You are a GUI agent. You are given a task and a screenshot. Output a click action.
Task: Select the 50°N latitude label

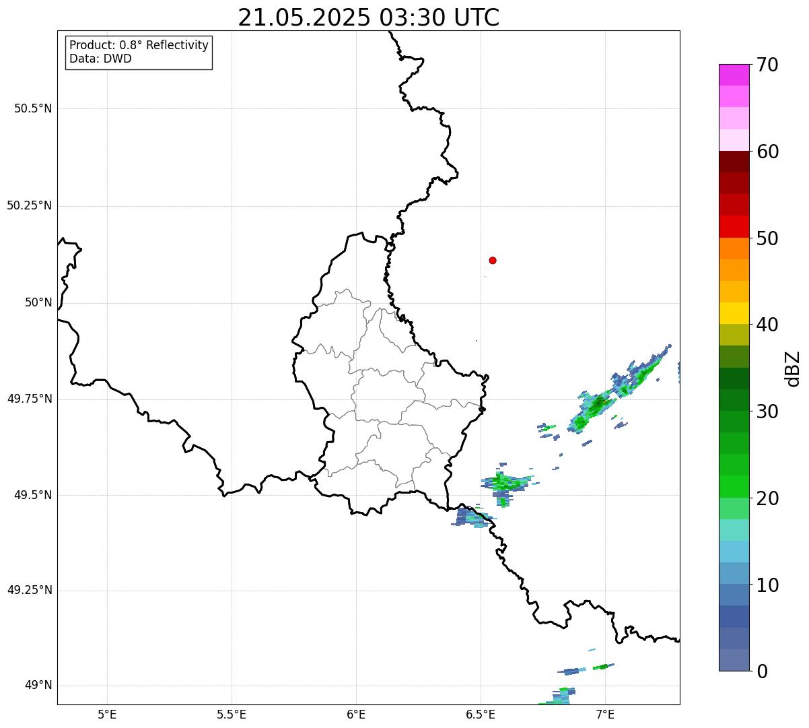click(x=38, y=302)
